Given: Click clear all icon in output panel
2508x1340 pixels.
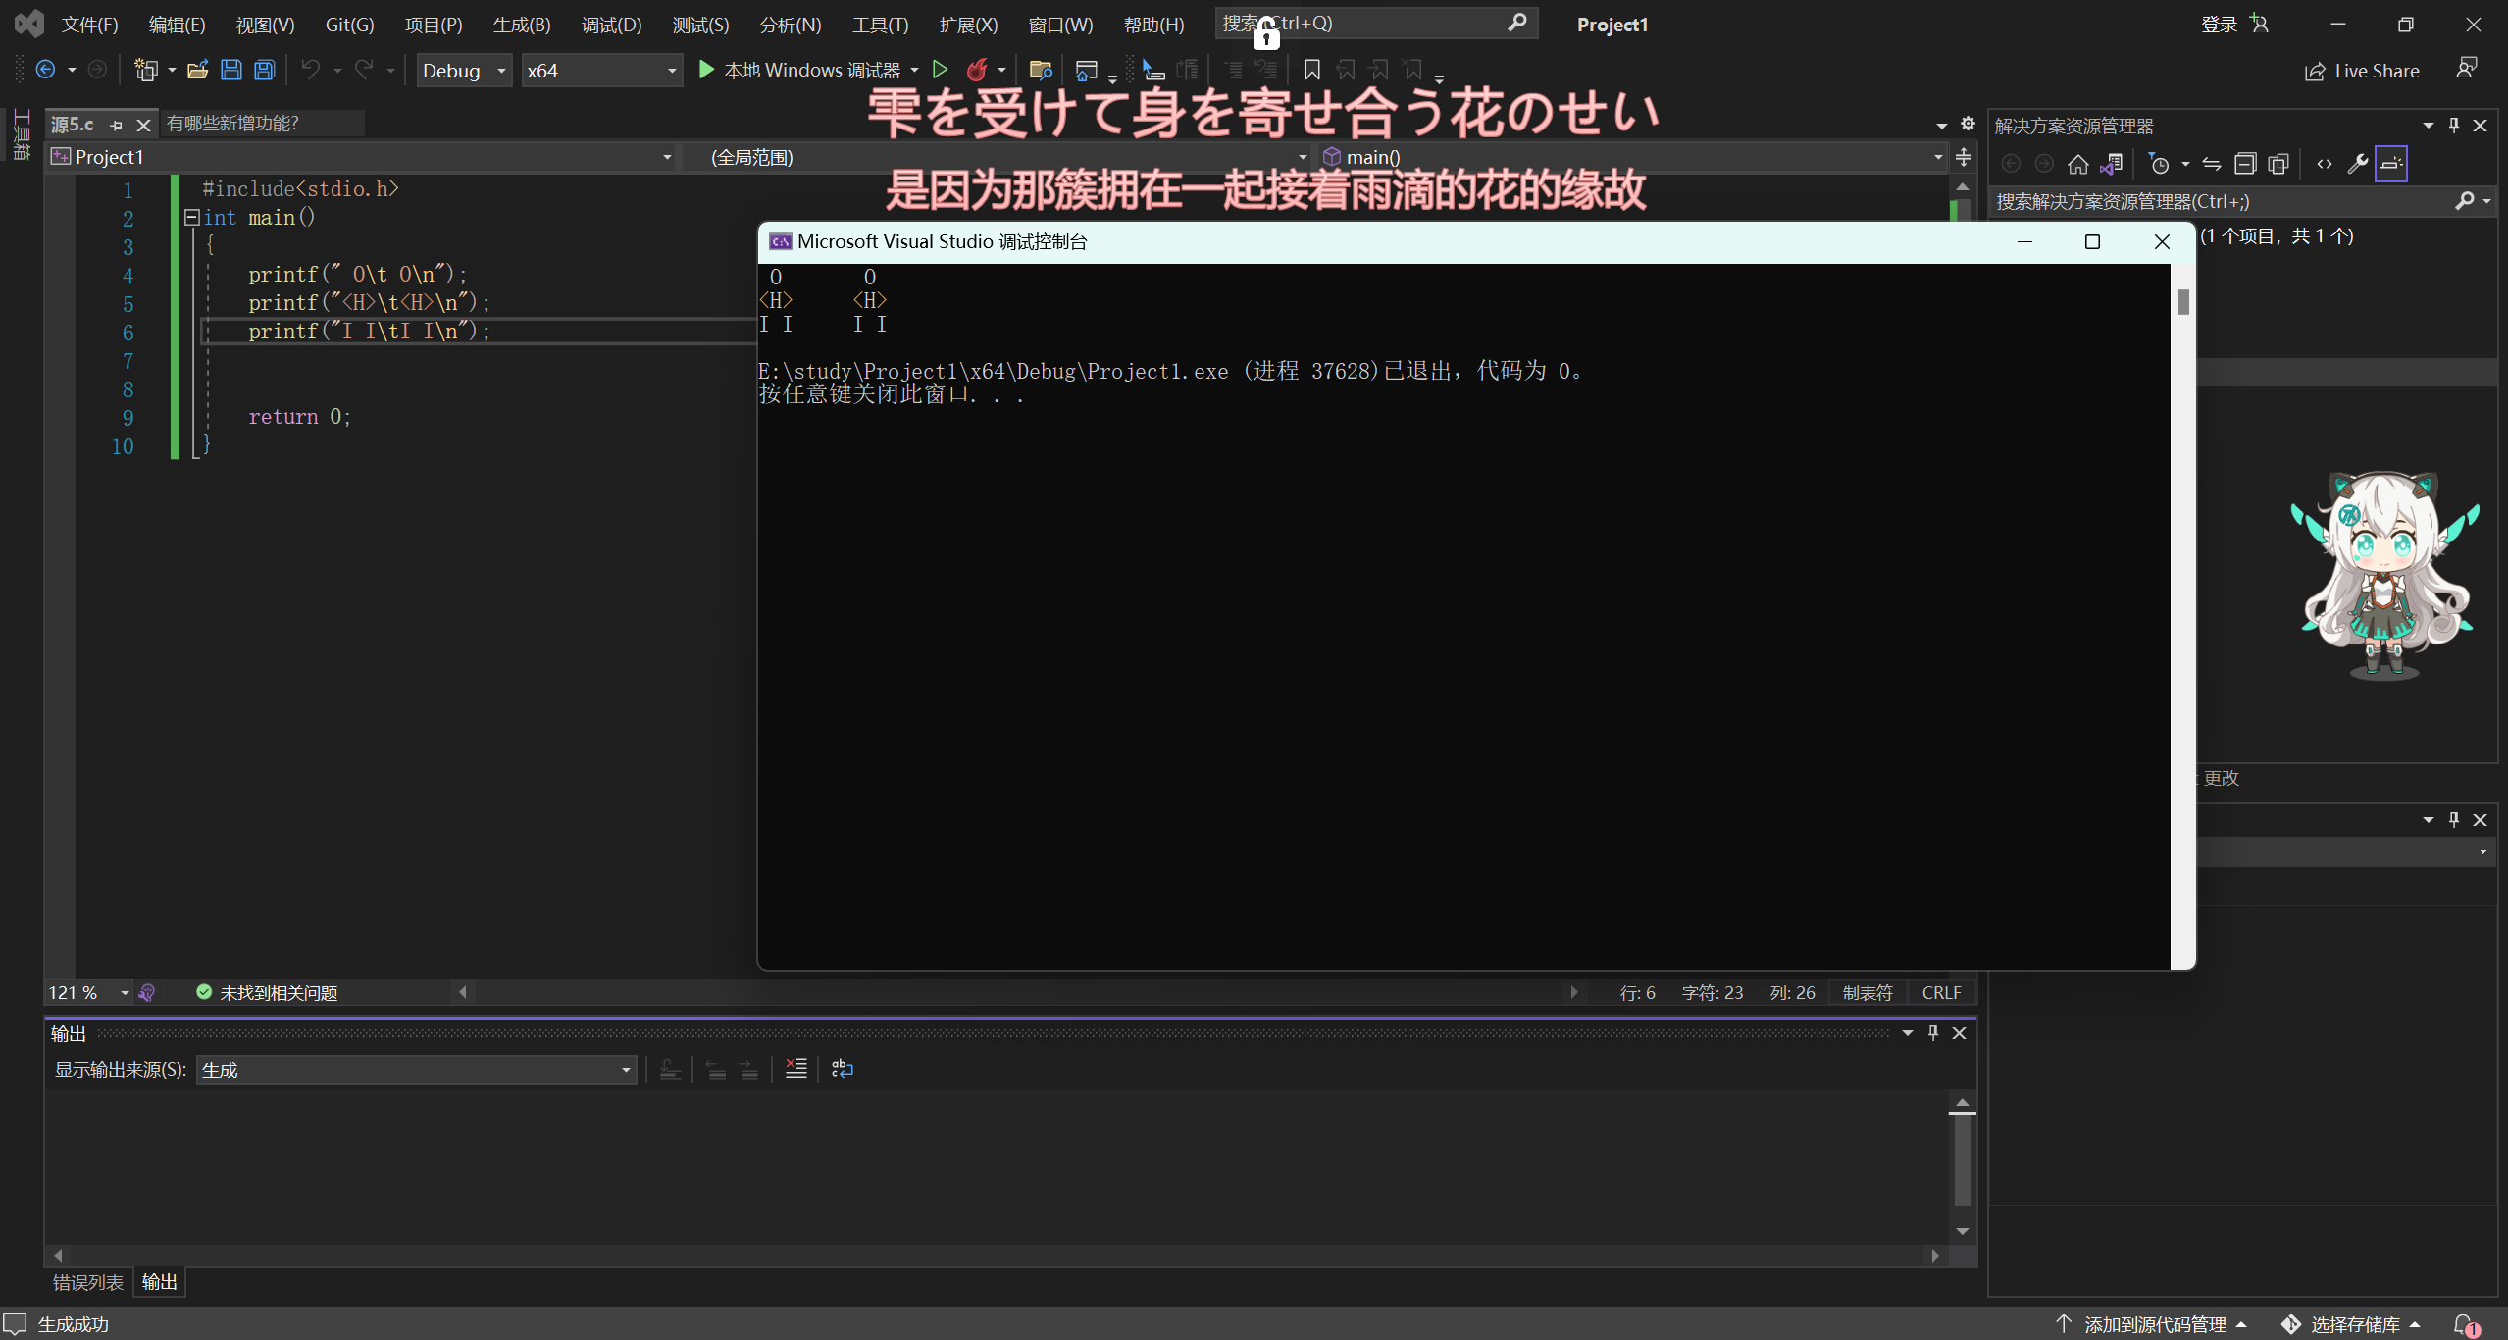Looking at the screenshot, I should pyautogui.click(x=795, y=1069).
